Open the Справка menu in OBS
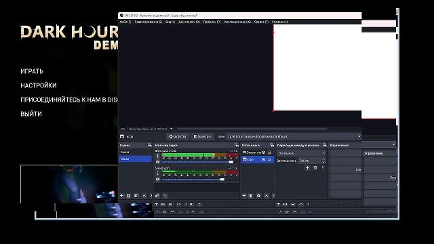The image size is (434, 244). click(280, 22)
